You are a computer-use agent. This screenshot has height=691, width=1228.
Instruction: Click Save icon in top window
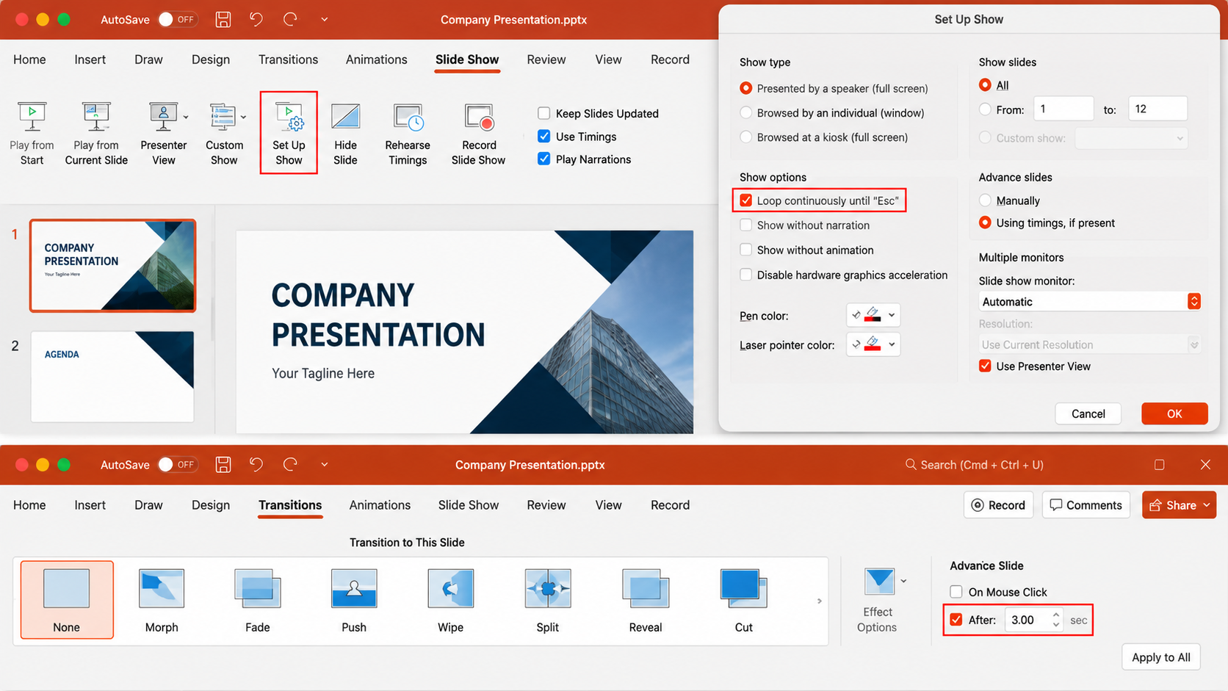pyautogui.click(x=223, y=19)
